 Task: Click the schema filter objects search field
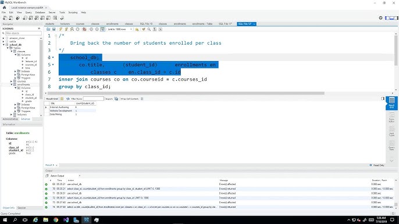click(23, 33)
